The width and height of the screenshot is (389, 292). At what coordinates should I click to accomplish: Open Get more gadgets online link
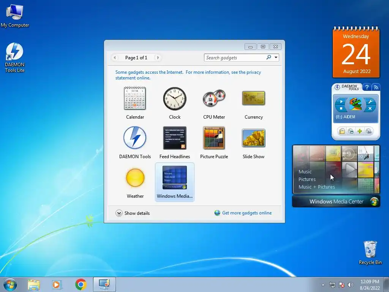click(x=247, y=213)
